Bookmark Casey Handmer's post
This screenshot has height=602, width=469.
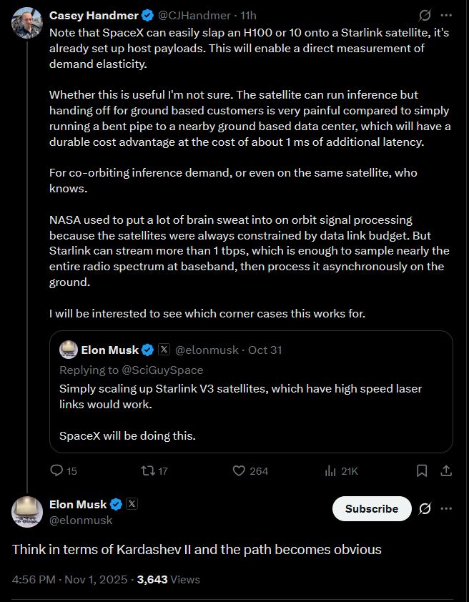[422, 470]
